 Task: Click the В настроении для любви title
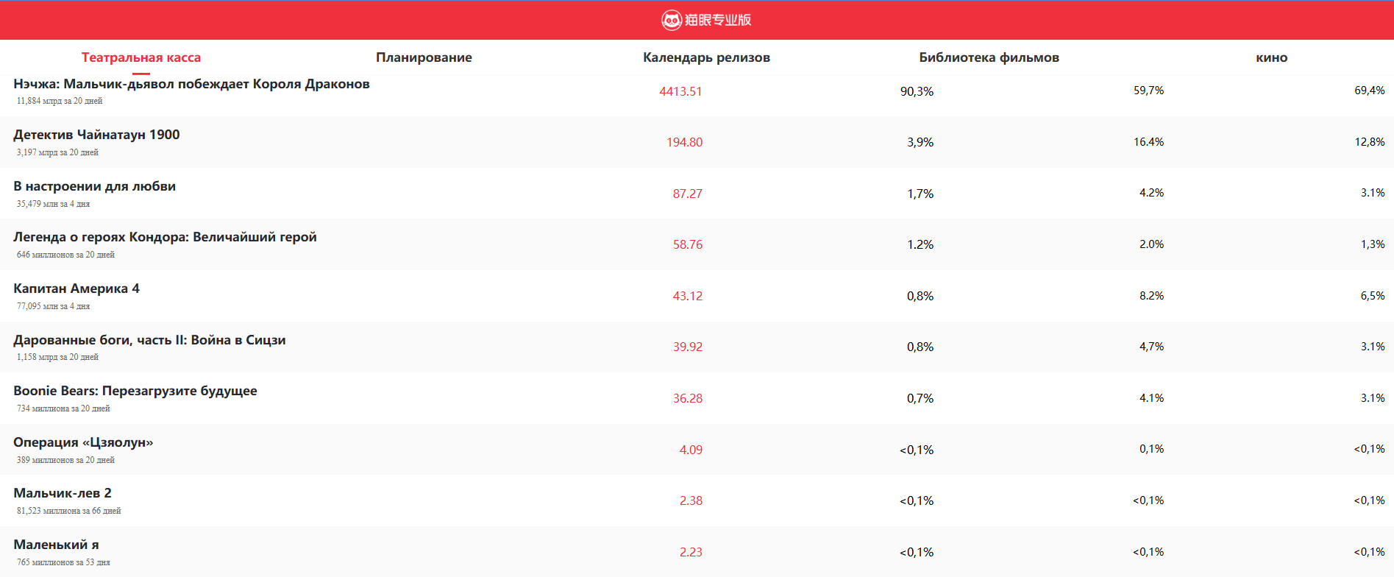[94, 186]
